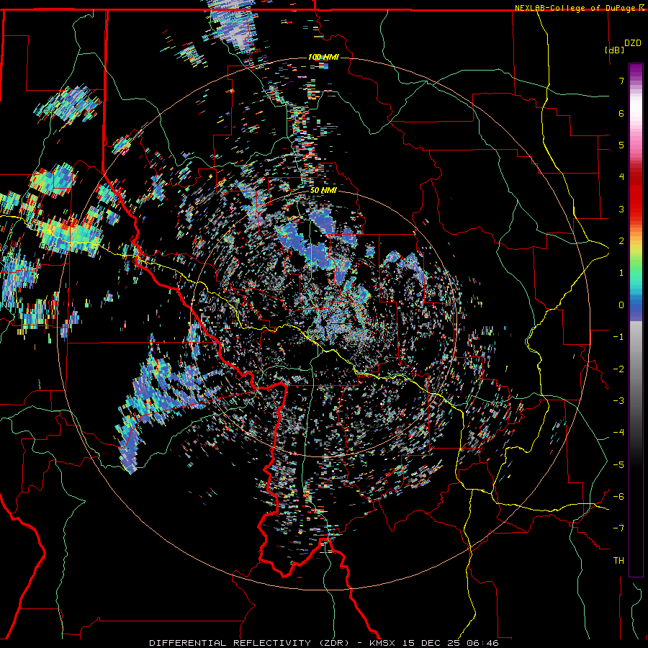Click the scale value -7
Viewport: 648px width, 648px height.
tap(618, 528)
